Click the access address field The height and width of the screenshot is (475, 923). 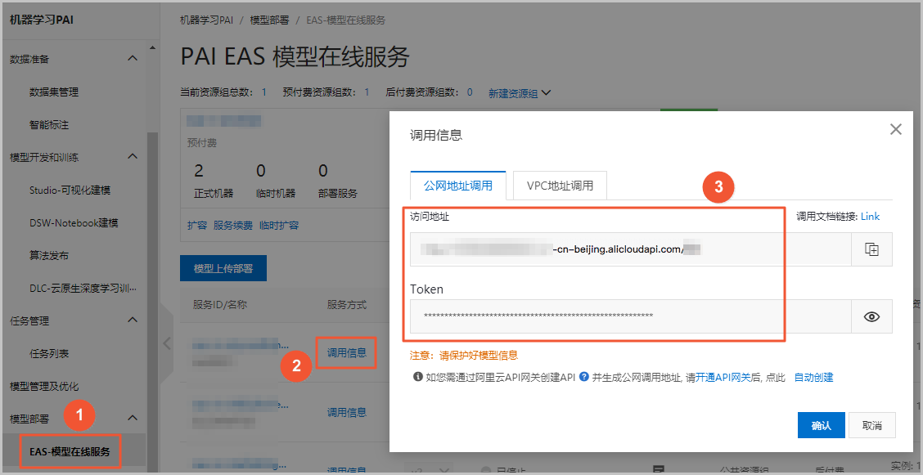630,249
